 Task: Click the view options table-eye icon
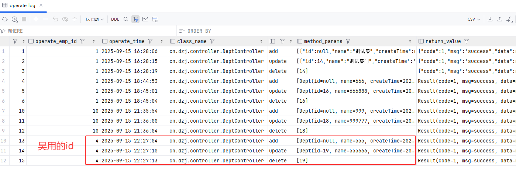[155, 19]
